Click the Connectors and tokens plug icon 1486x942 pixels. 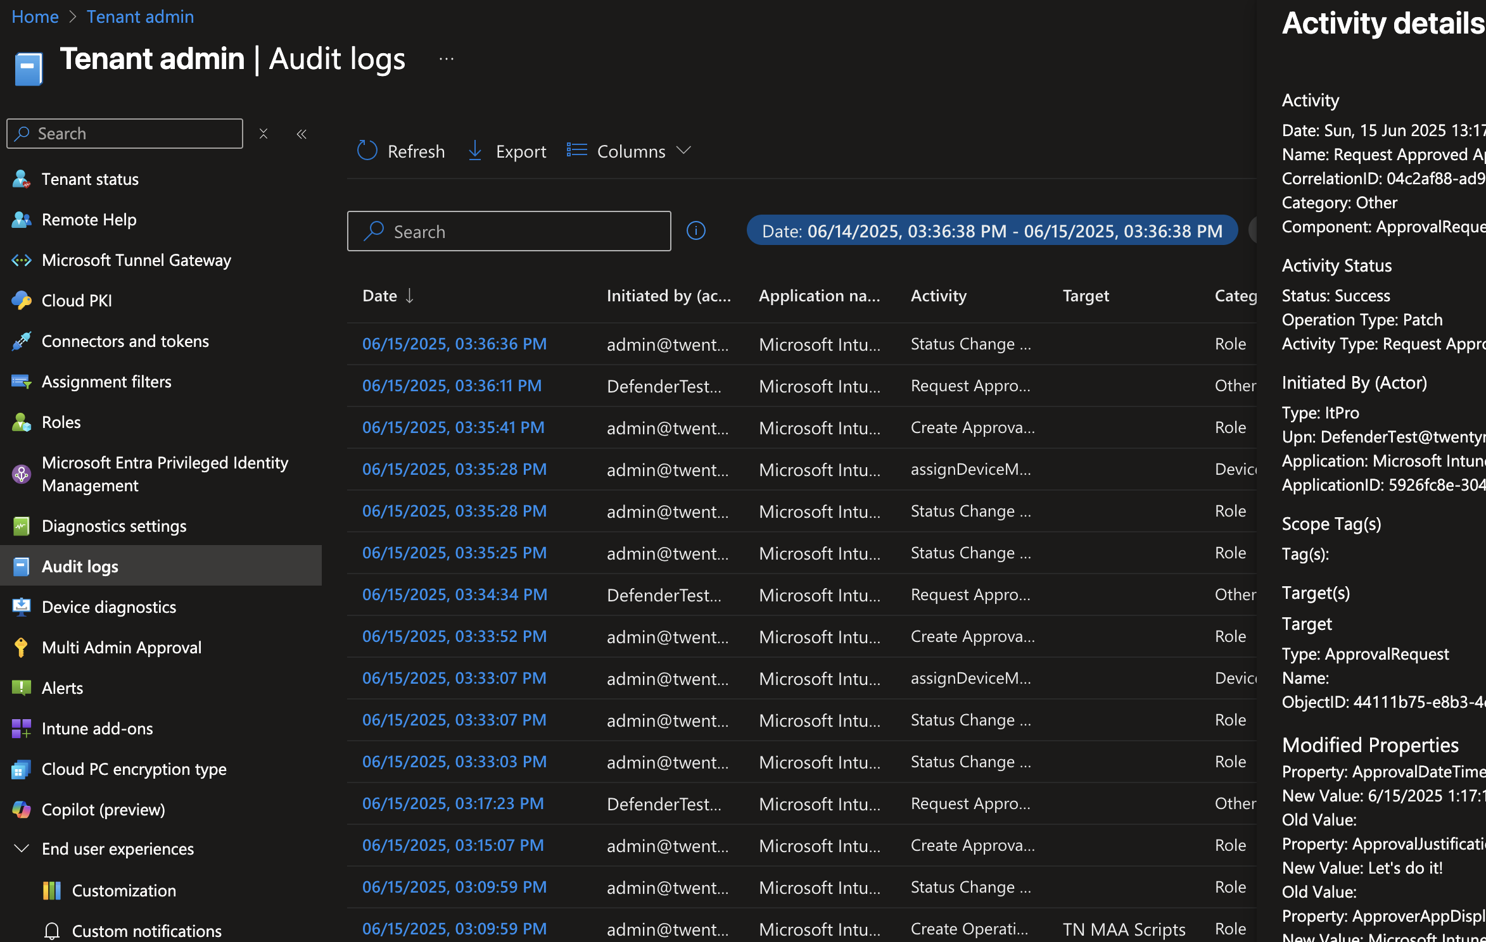point(22,341)
